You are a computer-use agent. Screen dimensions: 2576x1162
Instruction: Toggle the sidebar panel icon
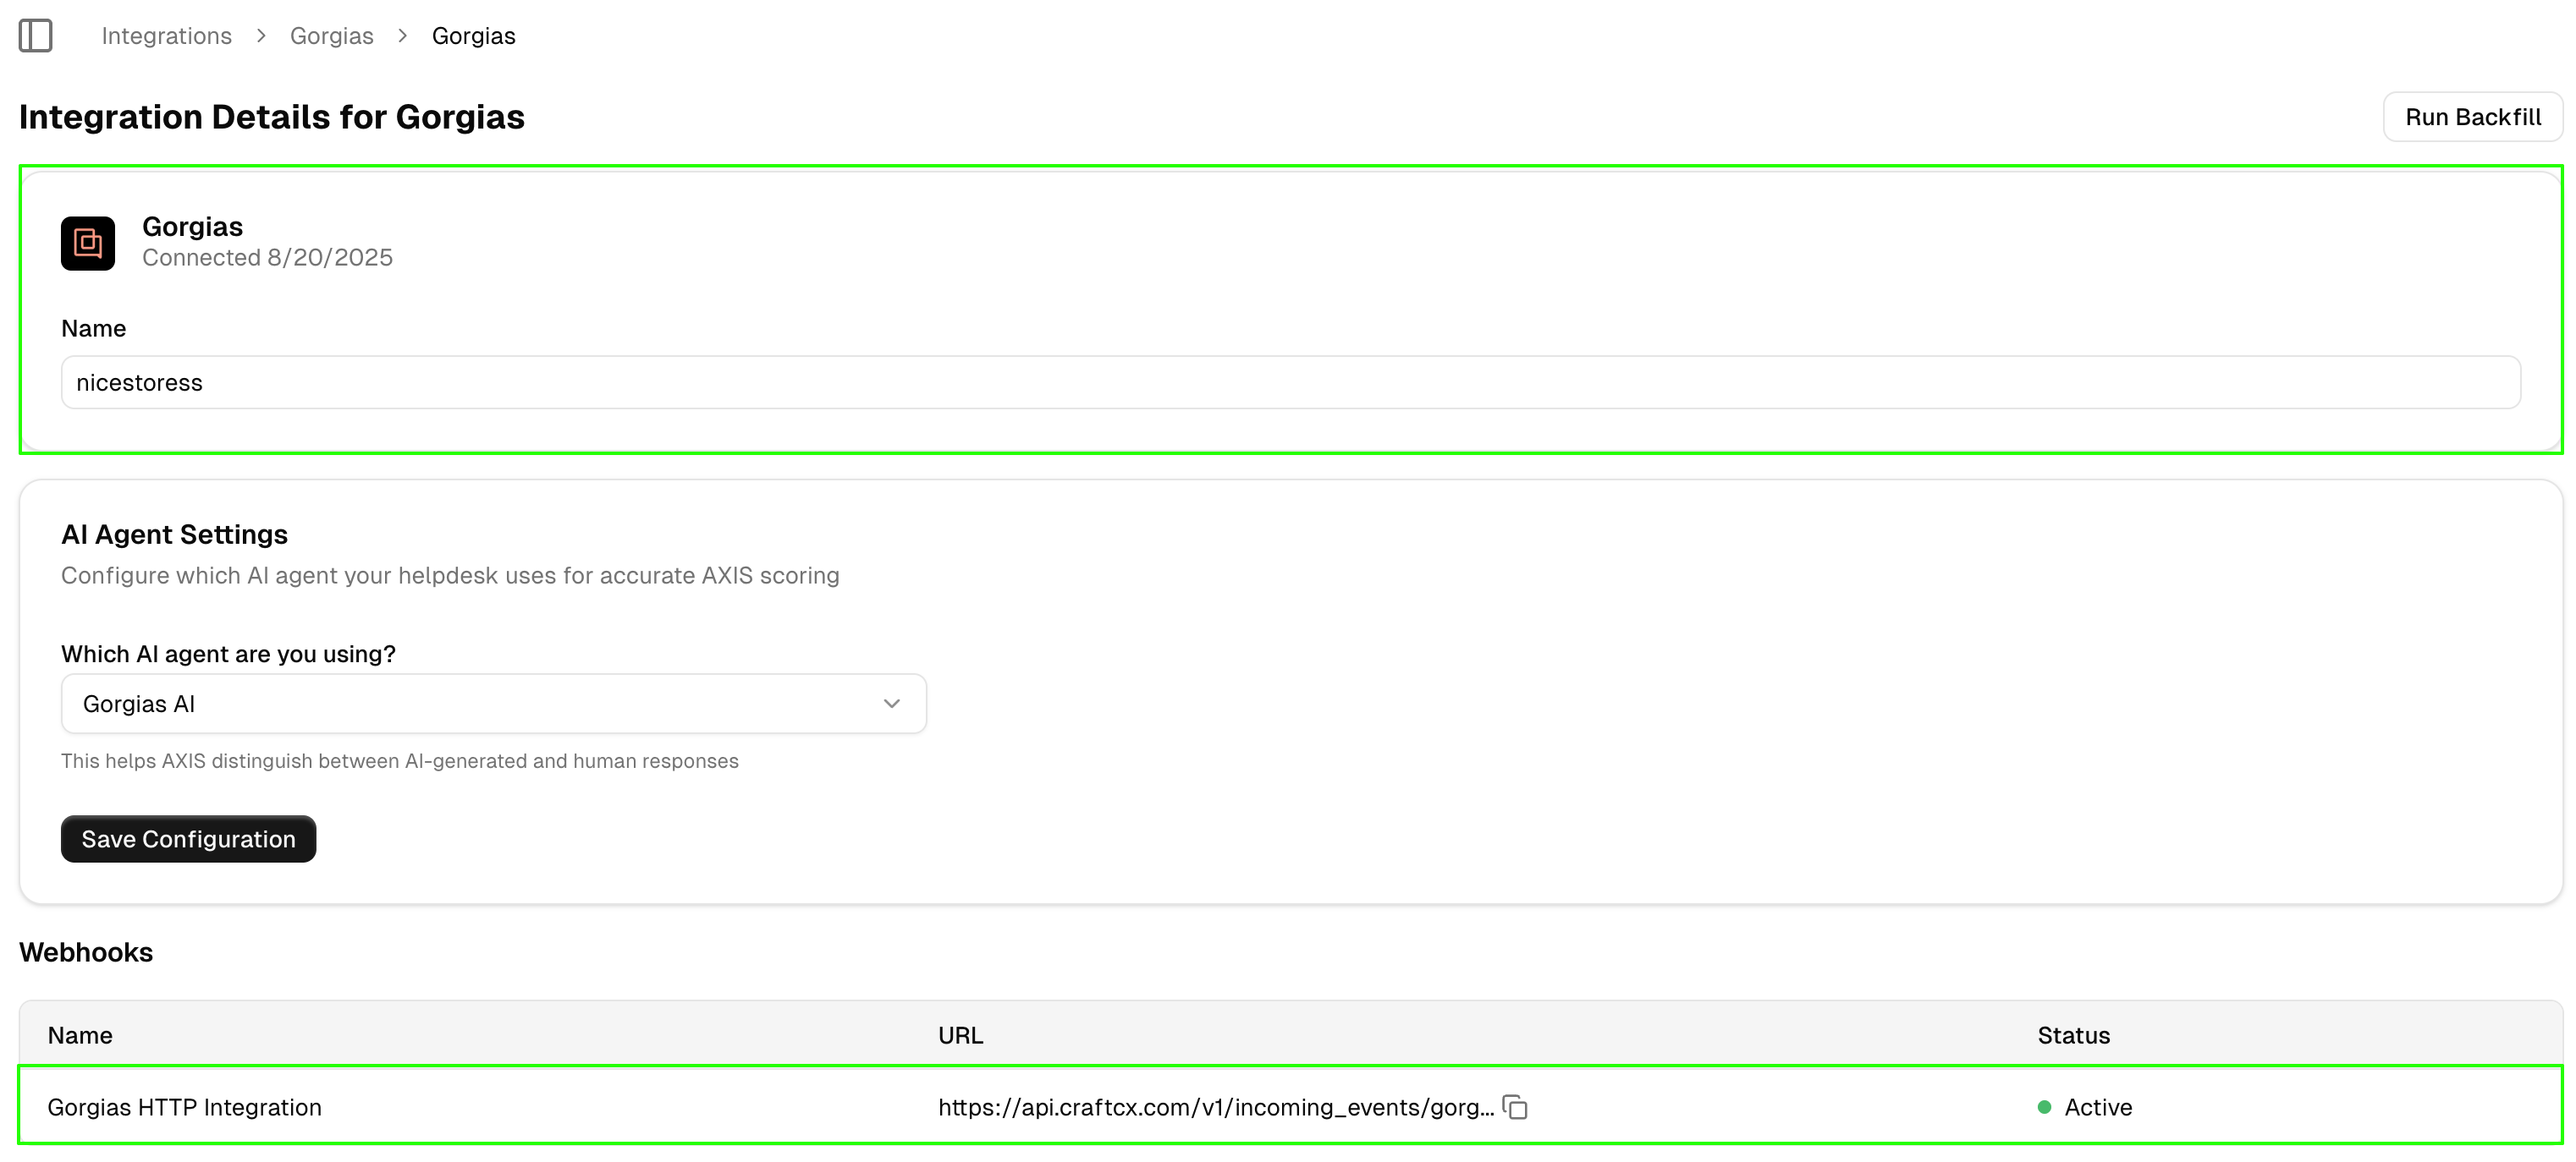(36, 36)
